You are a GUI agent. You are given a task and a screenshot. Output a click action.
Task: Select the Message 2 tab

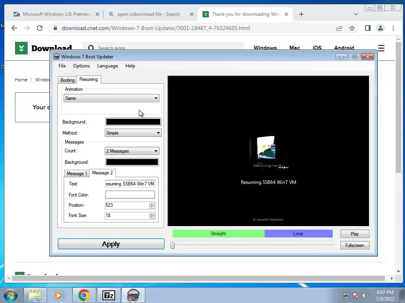[102, 173]
